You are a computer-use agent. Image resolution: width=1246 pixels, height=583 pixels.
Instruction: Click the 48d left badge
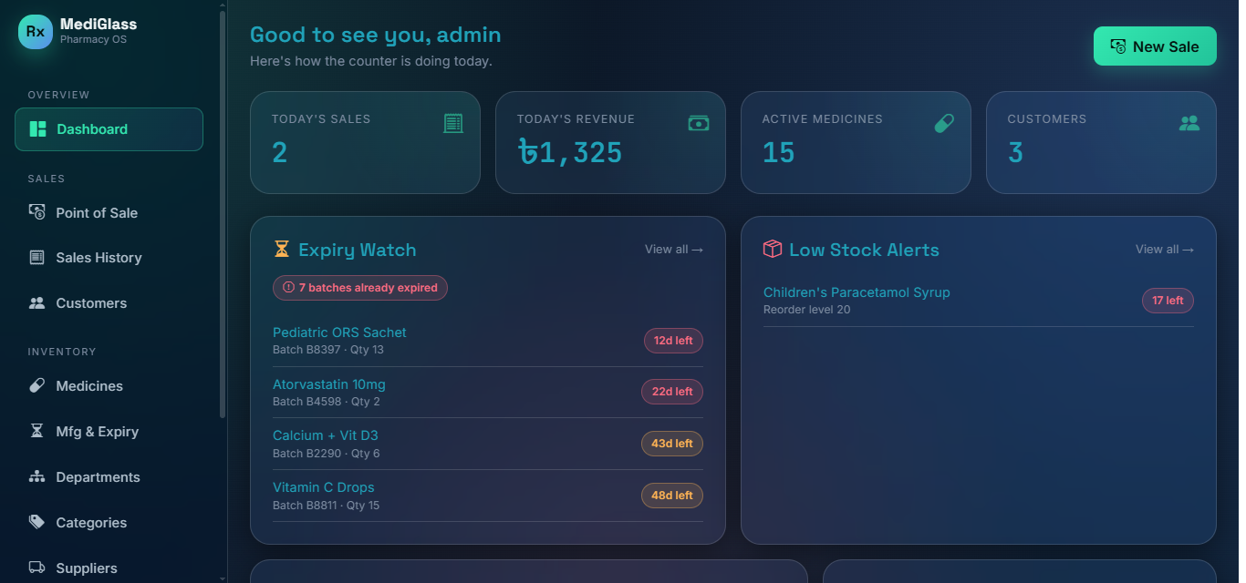[672, 496]
